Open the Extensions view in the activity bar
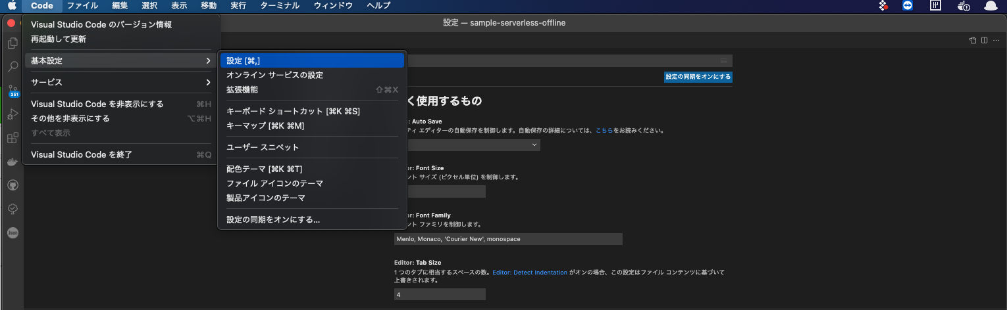The width and height of the screenshot is (1007, 310). point(13,138)
